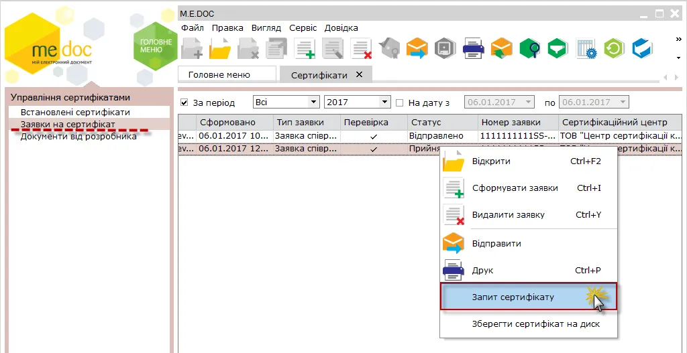Choose Відкрити in the context menu

click(529, 161)
